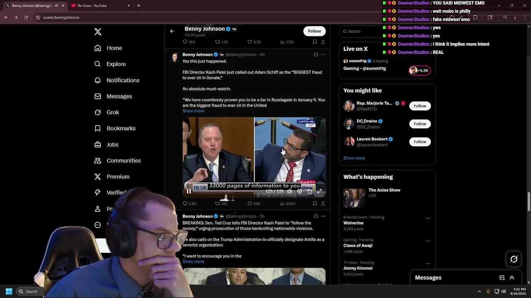Open more options on Kash Patel post
The height and width of the screenshot is (298, 531).
click(323, 55)
